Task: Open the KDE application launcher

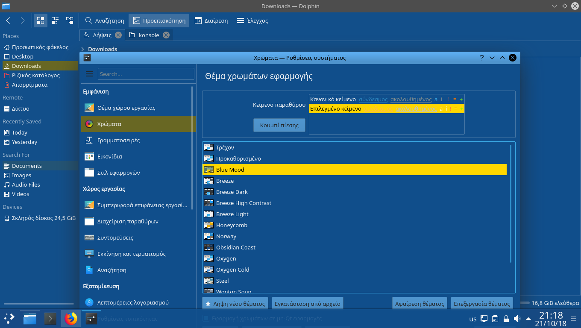Action: tap(9, 318)
